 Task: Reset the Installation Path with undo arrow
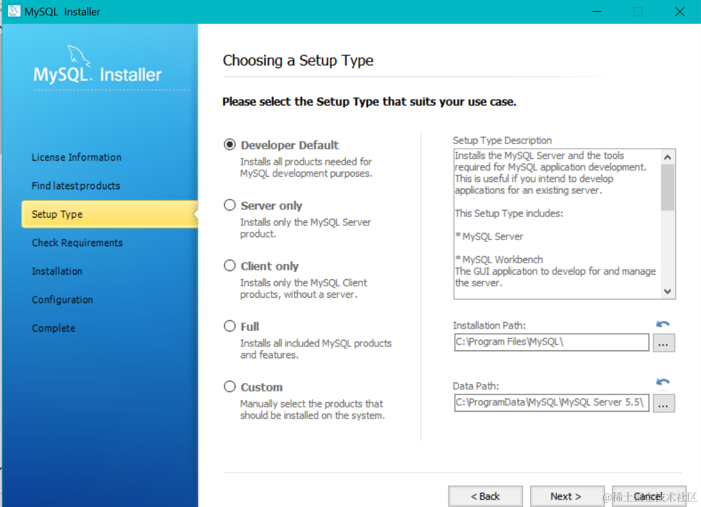[662, 324]
